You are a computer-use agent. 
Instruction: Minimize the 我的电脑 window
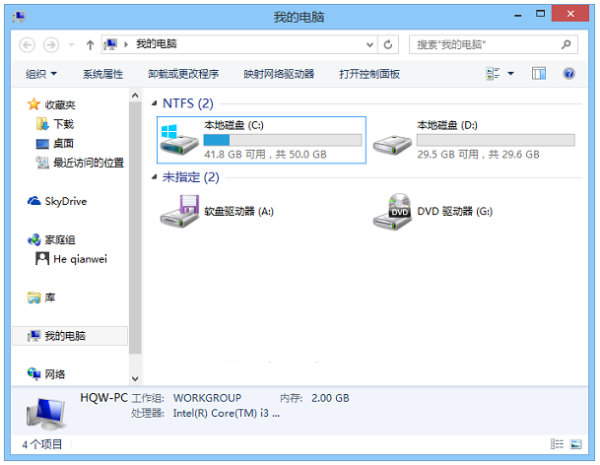518,15
